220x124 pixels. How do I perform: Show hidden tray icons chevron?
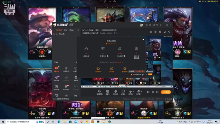pyautogui.click(x=189, y=122)
